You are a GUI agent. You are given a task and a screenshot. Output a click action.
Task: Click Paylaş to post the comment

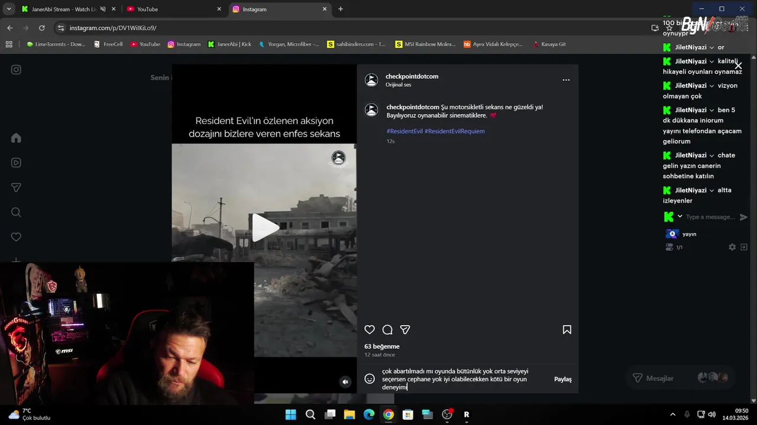563,380
